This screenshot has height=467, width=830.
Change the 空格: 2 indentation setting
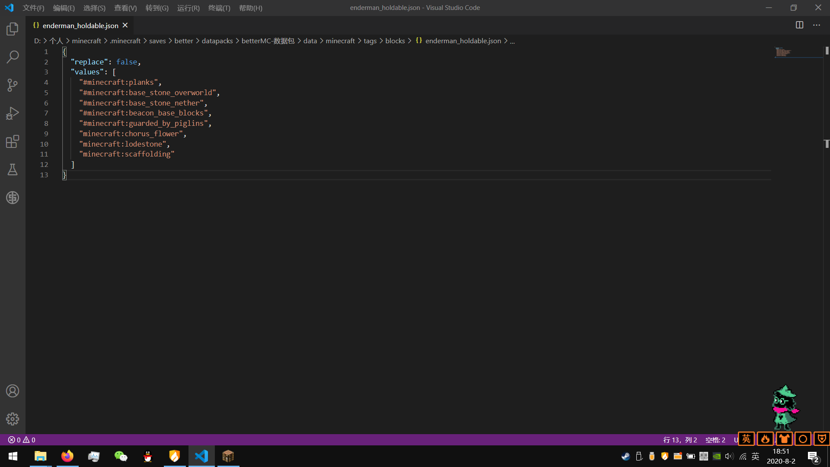715,440
